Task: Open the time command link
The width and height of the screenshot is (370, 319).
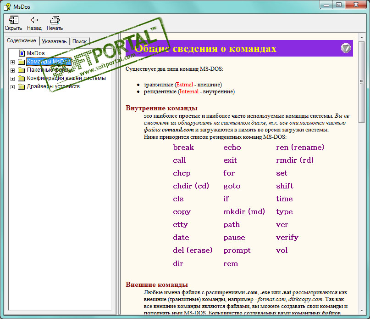Action: (x=284, y=199)
